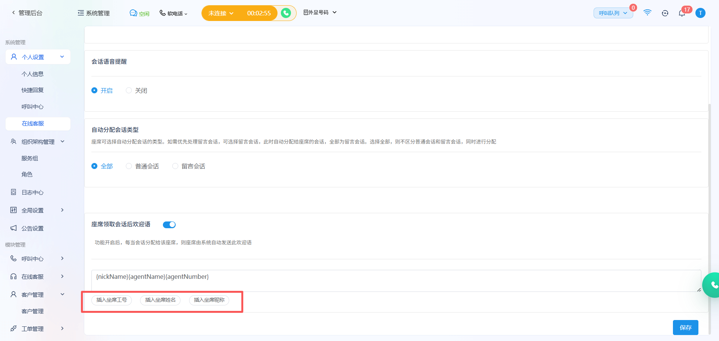Screen dimensions: 719x341
Task: Click the headset icon of 在线客服 under 模块管理
Action: point(13,277)
